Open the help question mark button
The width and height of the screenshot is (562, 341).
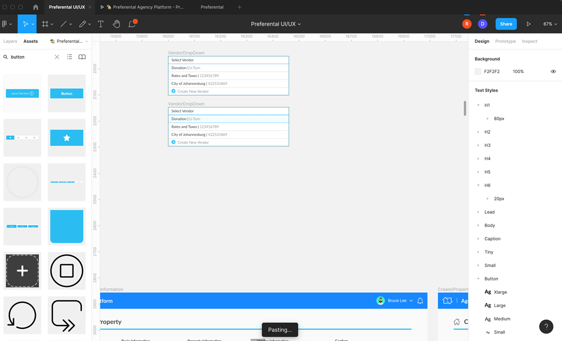(x=546, y=326)
